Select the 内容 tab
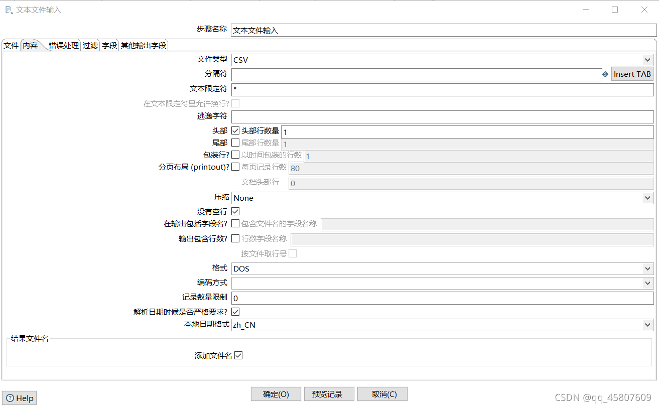 point(30,45)
